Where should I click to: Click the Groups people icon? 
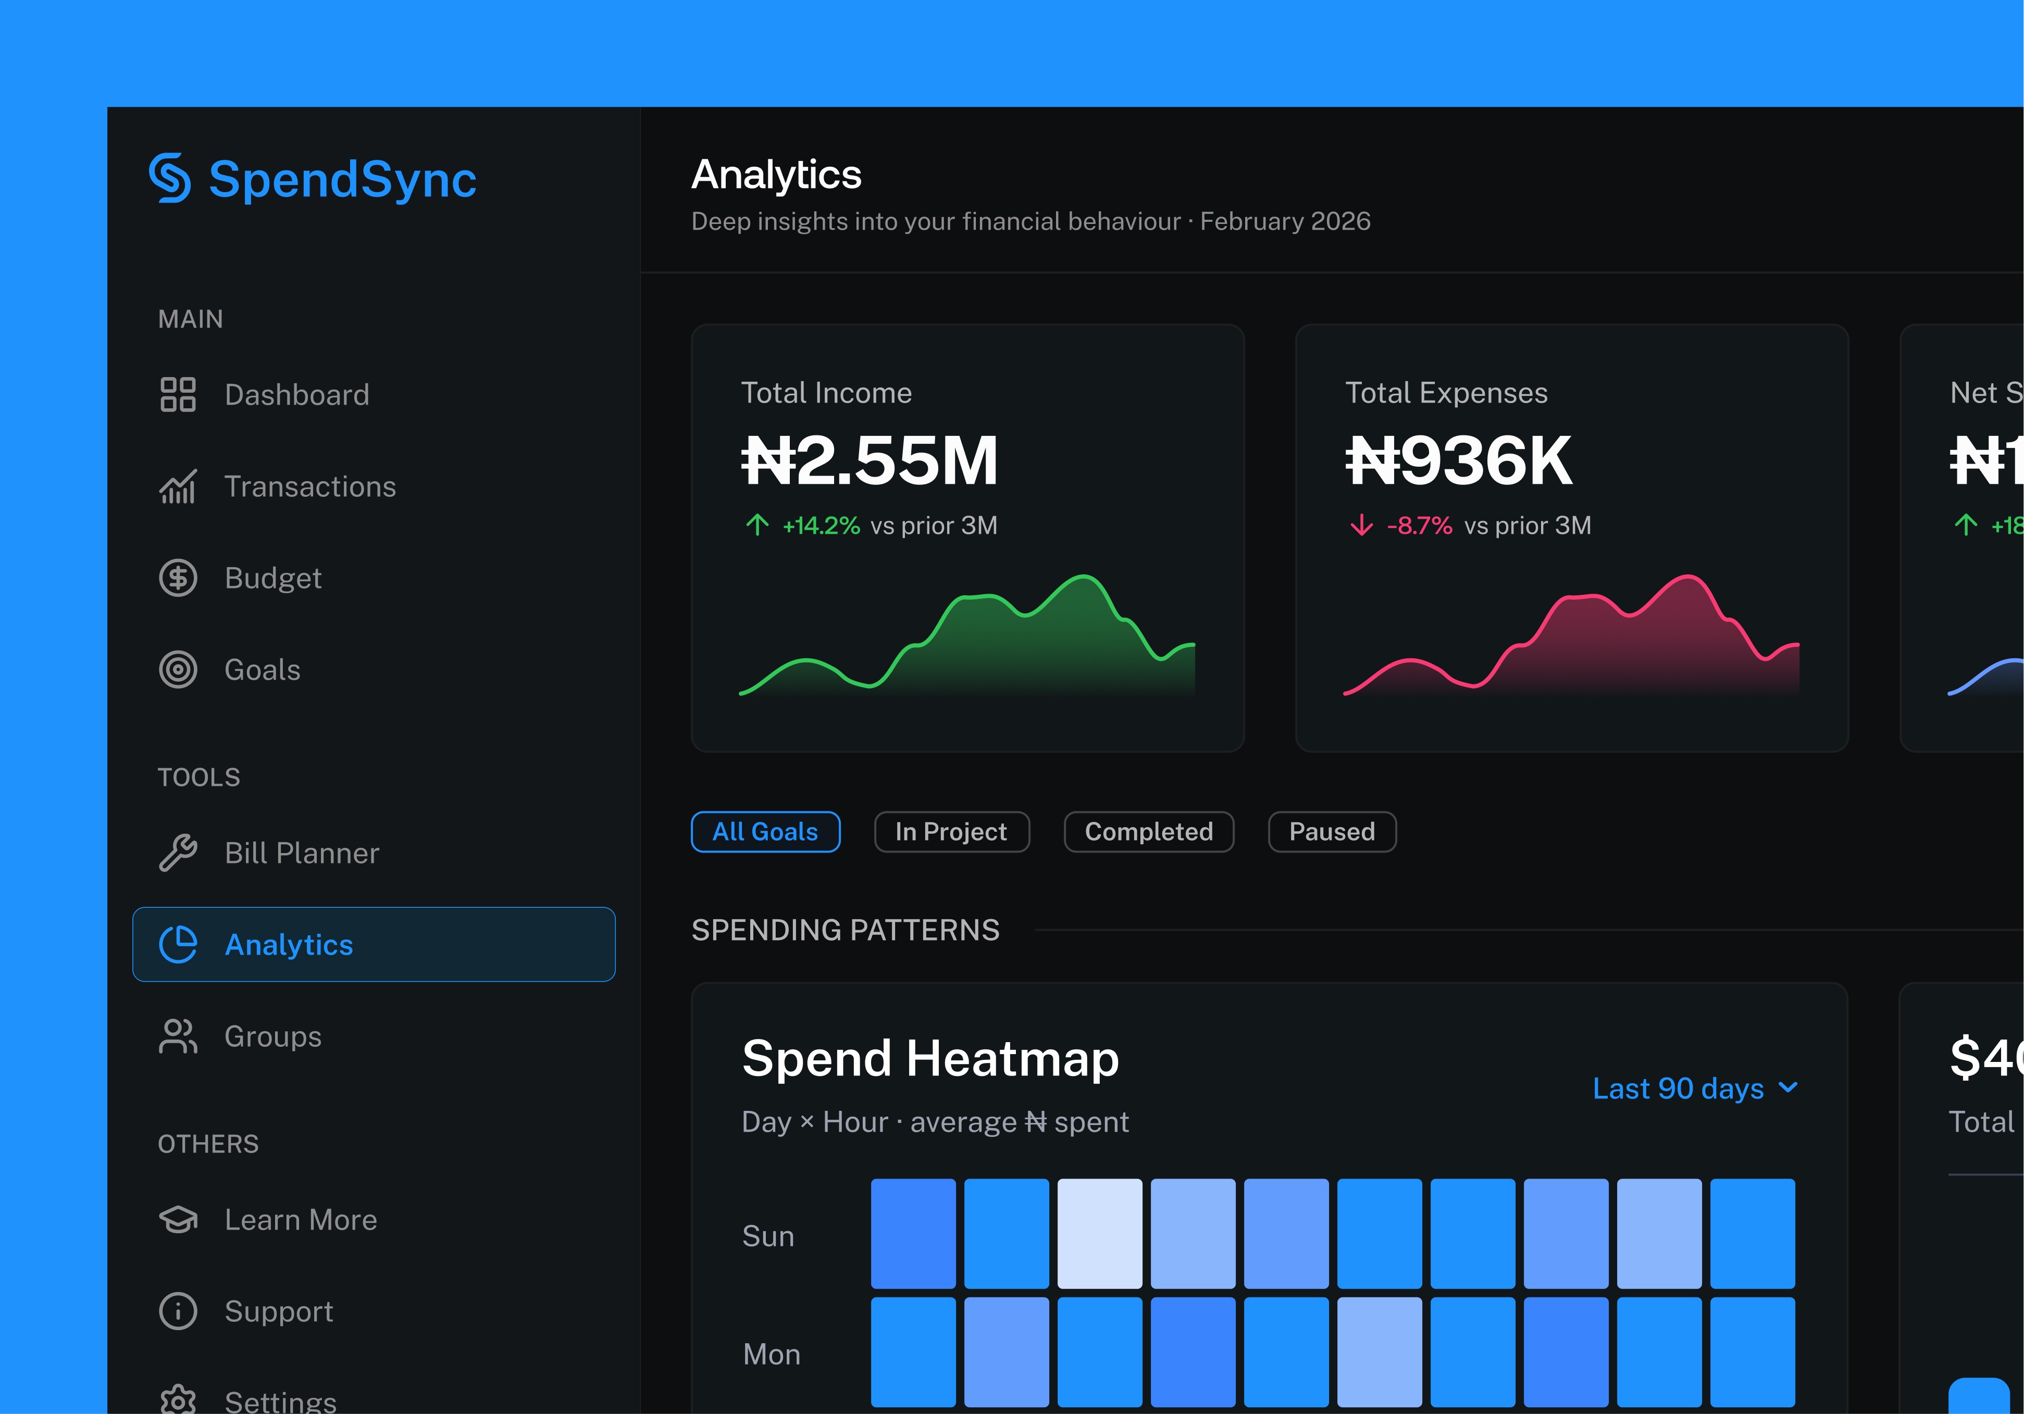coord(178,1036)
